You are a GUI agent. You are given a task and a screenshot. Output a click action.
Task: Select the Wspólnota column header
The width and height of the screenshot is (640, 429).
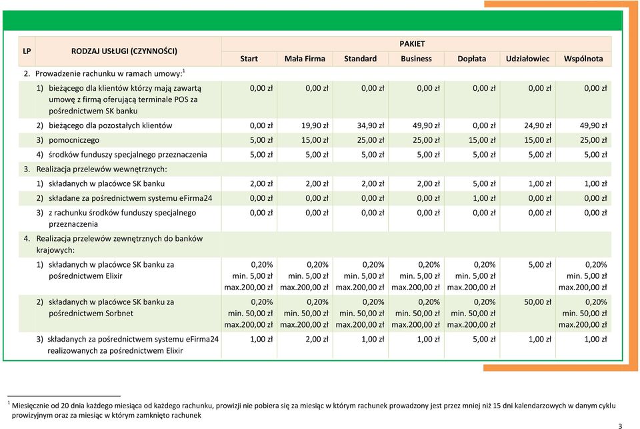point(583,59)
